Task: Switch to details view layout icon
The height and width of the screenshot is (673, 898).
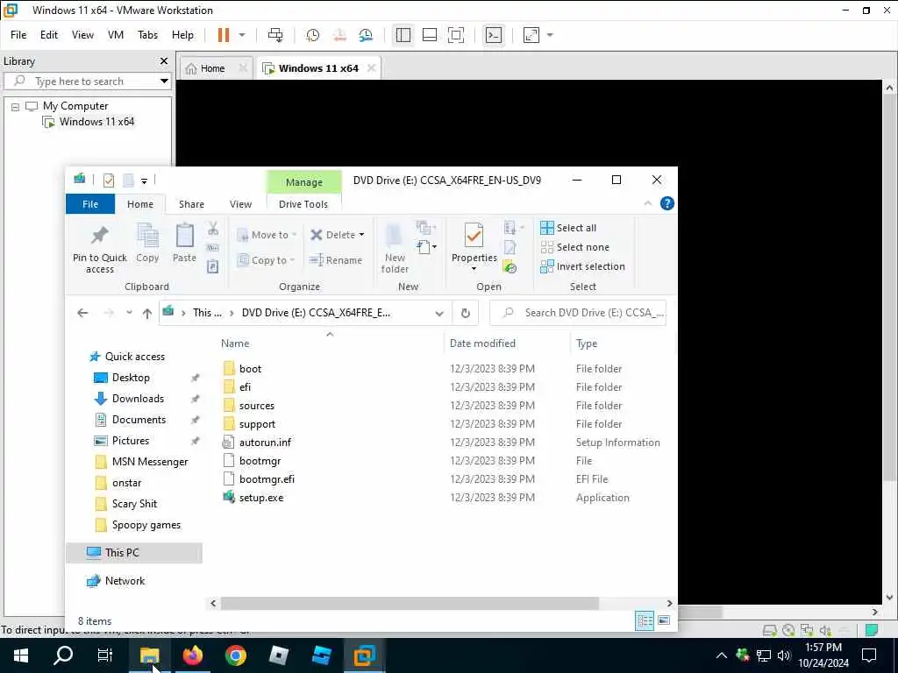Action: click(x=645, y=621)
